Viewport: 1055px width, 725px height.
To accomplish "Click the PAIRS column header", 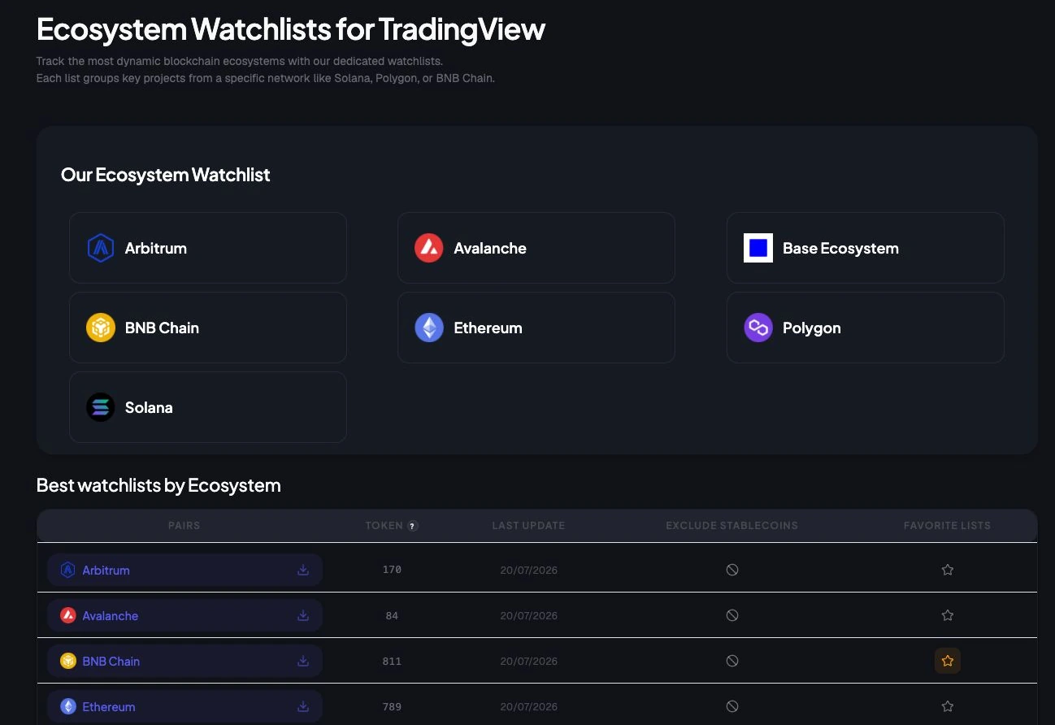I will 184,526.
